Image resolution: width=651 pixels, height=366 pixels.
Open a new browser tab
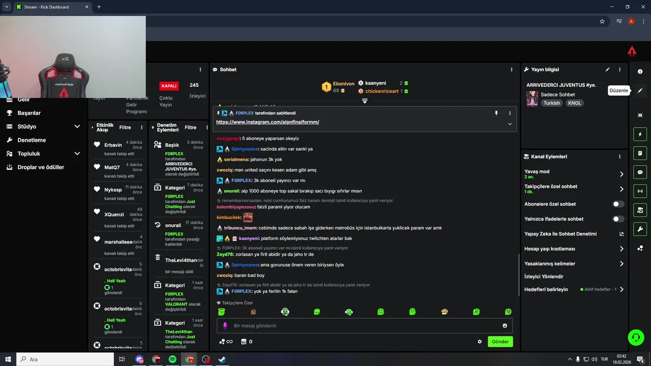(x=99, y=7)
